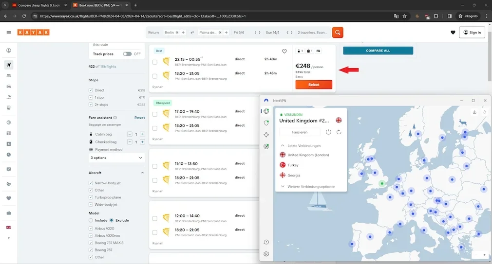This screenshot has height=264, width=492.
Task: Click the orange Kayak search button
Action: [x=338, y=33]
